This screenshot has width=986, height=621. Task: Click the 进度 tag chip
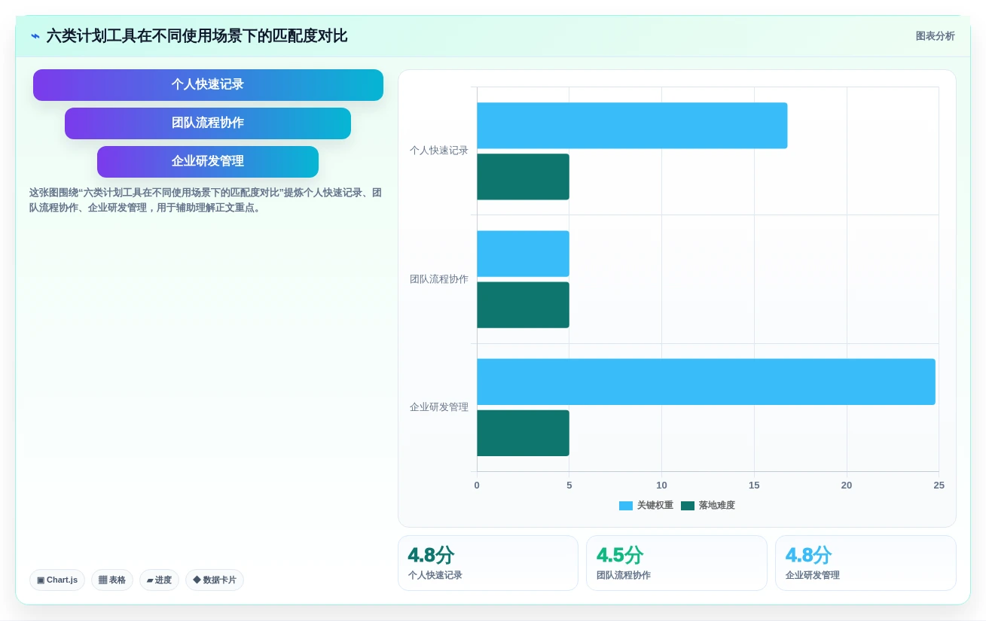(x=159, y=580)
